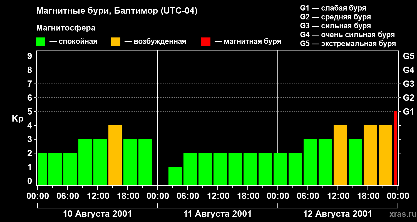Click the red 'магнитная буря' legend swatch
The height and width of the screenshot is (222, 417).
(x=206, y=42)
